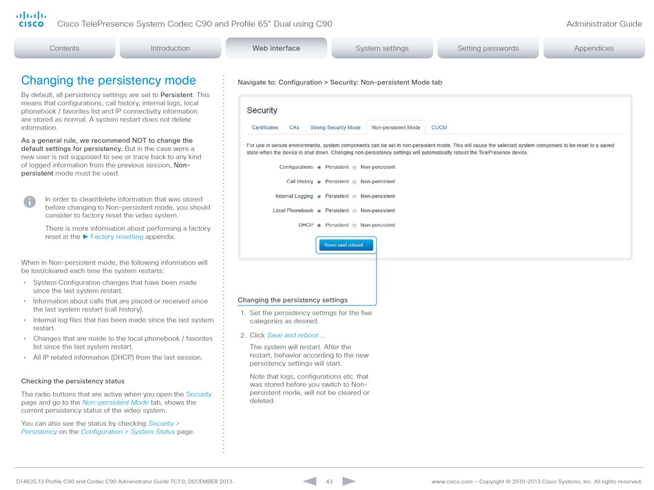Go to previous page arrow
The image size is (654, 490).
(310, 481)
